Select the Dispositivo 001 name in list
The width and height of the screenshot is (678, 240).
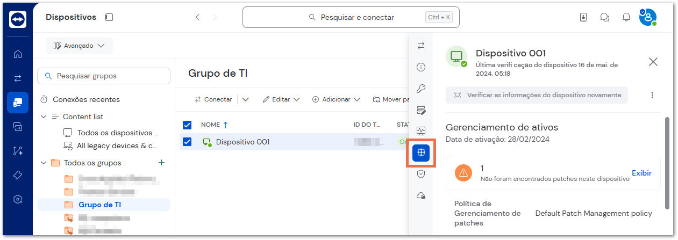(242, 142)
